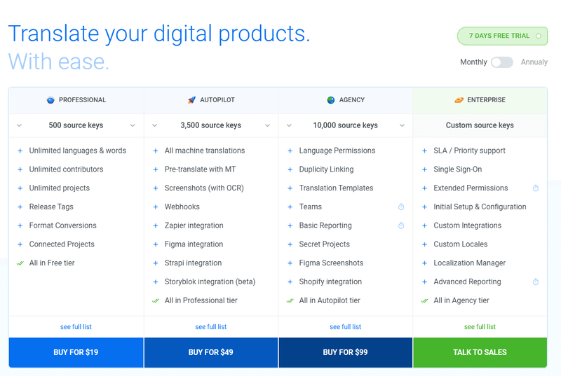561x376 pixels.
Task: Select the Monthly billing label
Action: [473, 62]
